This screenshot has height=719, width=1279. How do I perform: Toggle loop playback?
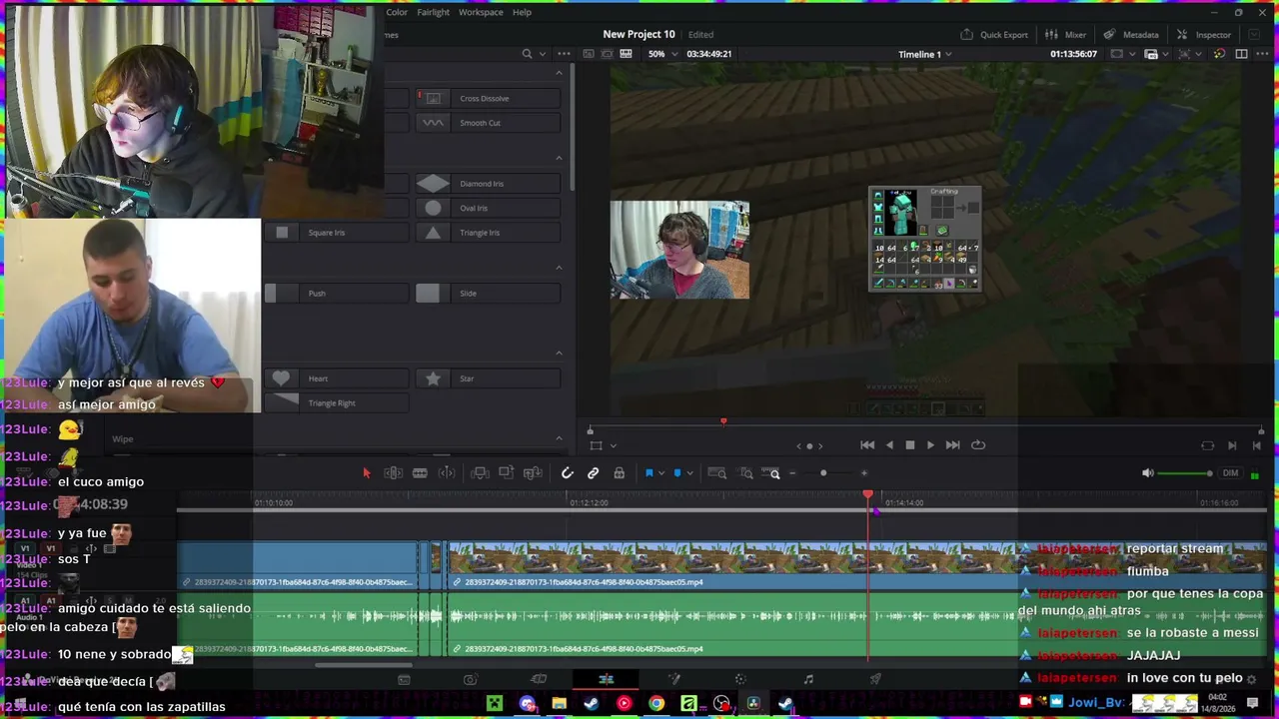coord(978,445)
